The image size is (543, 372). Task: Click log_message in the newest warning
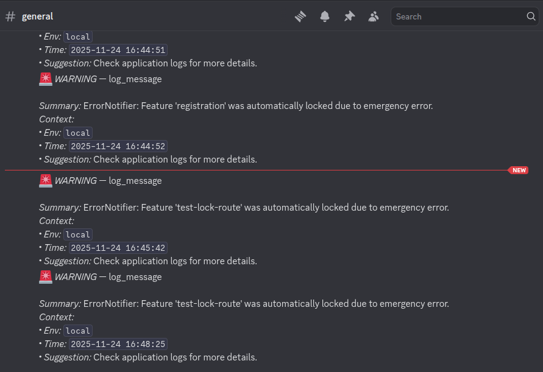click(135, 180)
